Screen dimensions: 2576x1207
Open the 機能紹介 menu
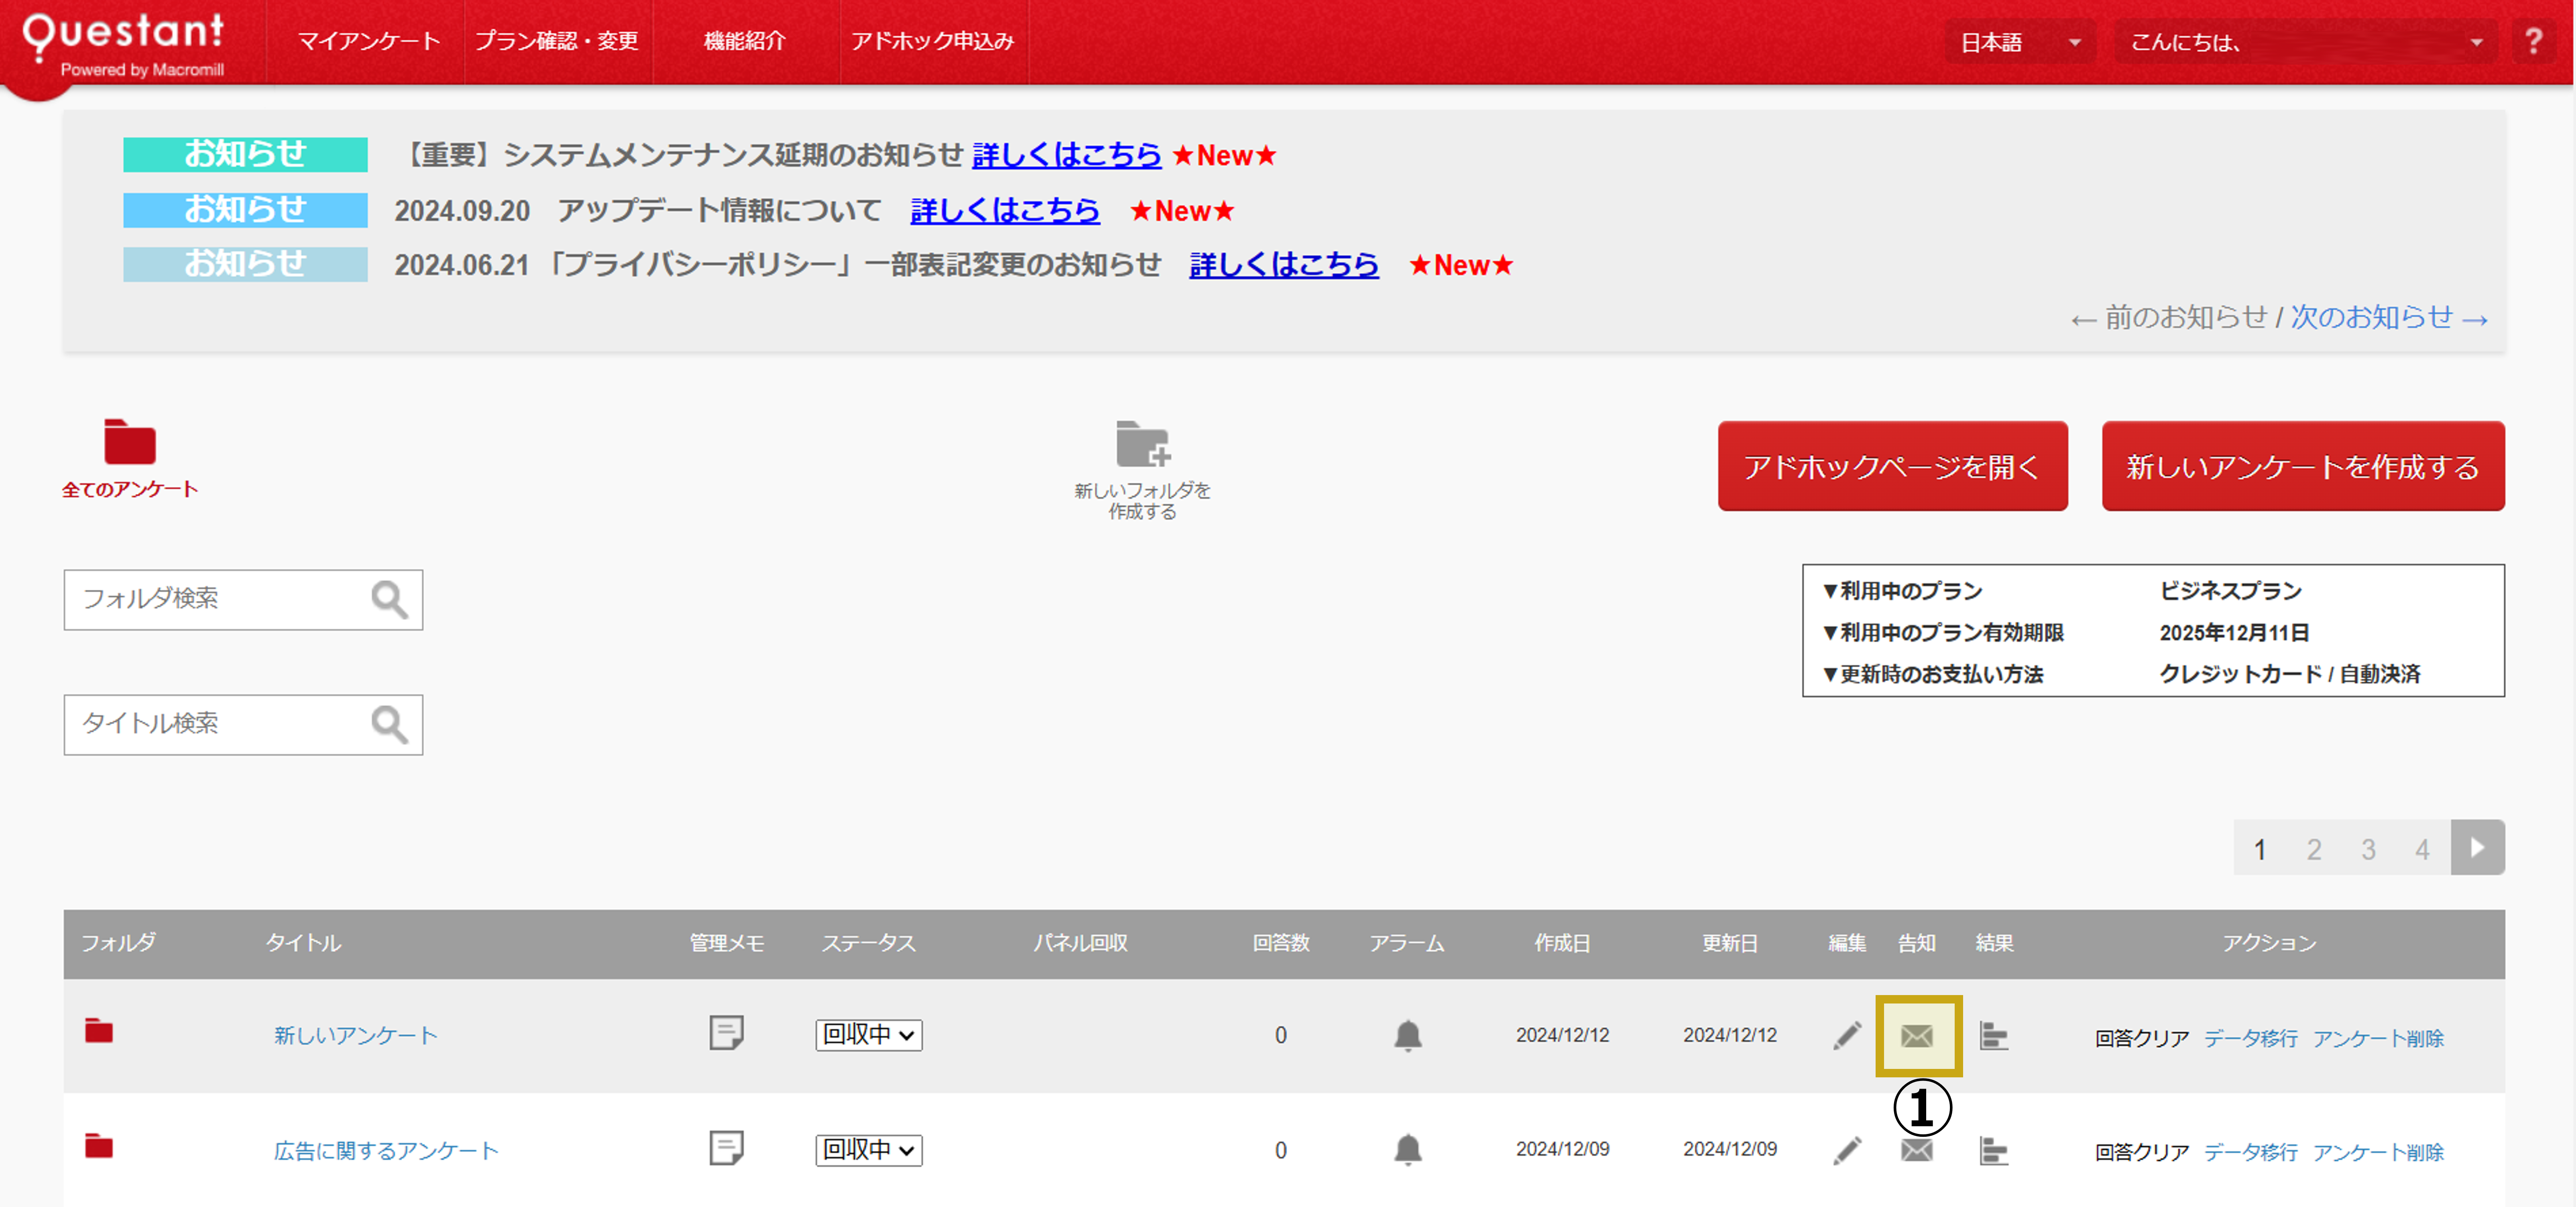click(745, 41)
